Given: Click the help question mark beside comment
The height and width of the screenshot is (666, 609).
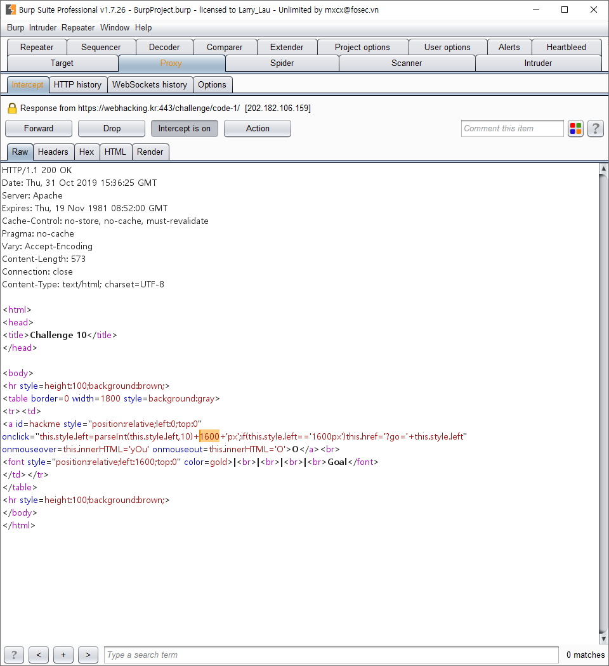Looking at the screenshot, I should 596,128.
